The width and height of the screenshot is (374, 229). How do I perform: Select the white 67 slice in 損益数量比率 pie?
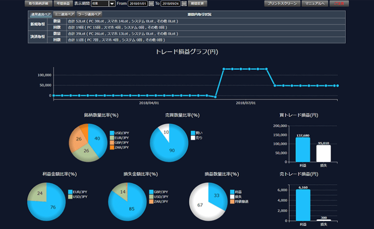201,204
